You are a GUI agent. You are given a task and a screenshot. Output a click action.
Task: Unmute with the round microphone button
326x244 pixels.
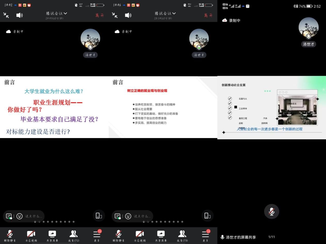tap(271, 212)
